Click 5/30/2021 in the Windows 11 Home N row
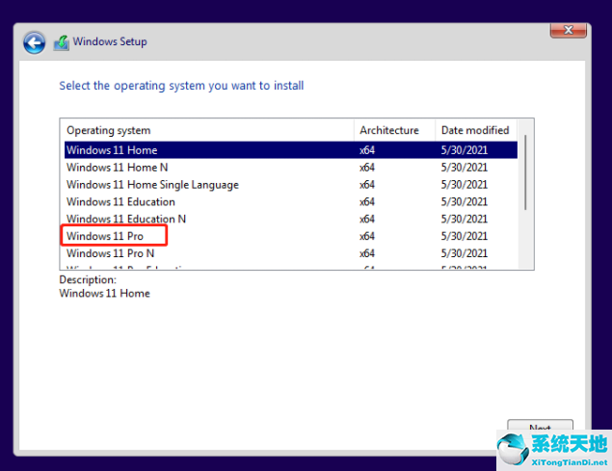The image size is (612, 471). pyautogui.click(x=465, y=168)
